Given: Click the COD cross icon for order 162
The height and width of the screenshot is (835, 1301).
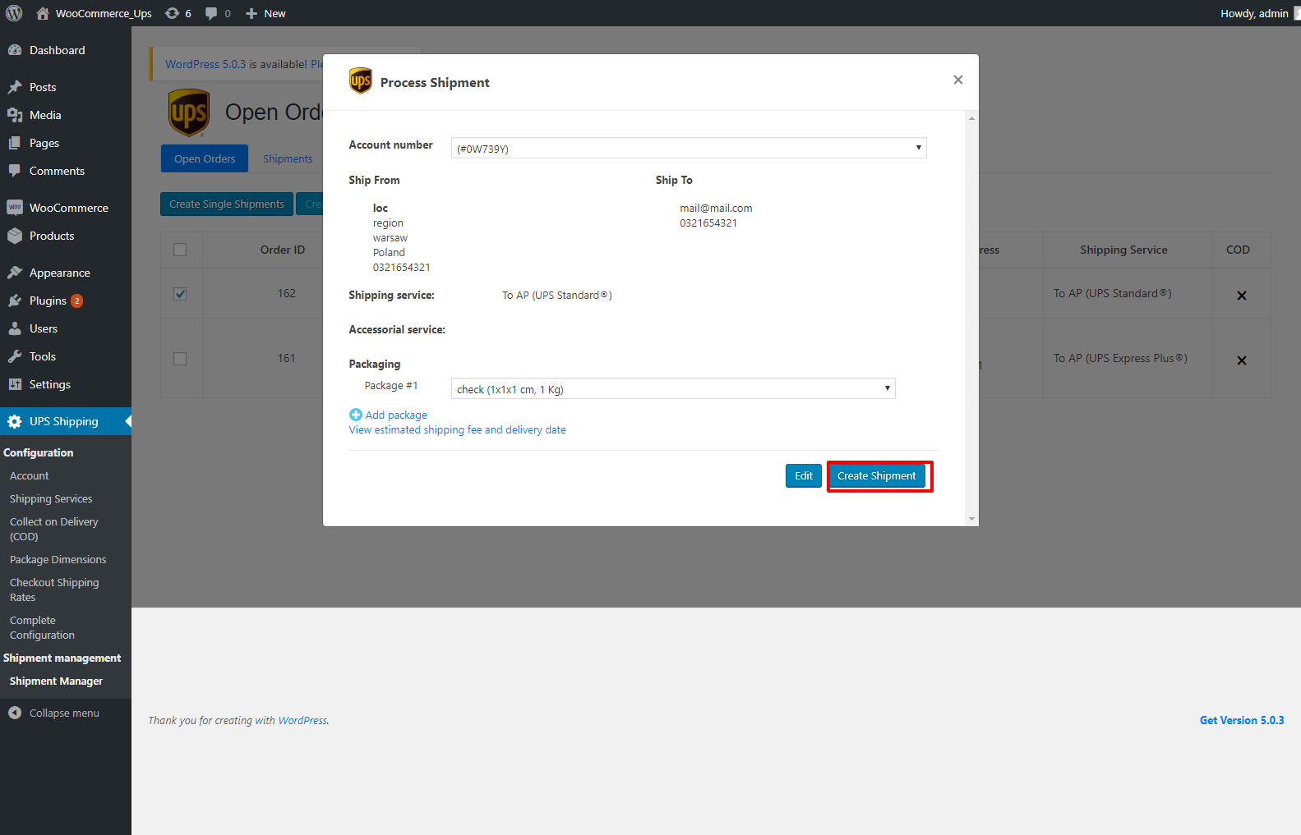Looking at the screenshot, I should [x=1242, y=296].
